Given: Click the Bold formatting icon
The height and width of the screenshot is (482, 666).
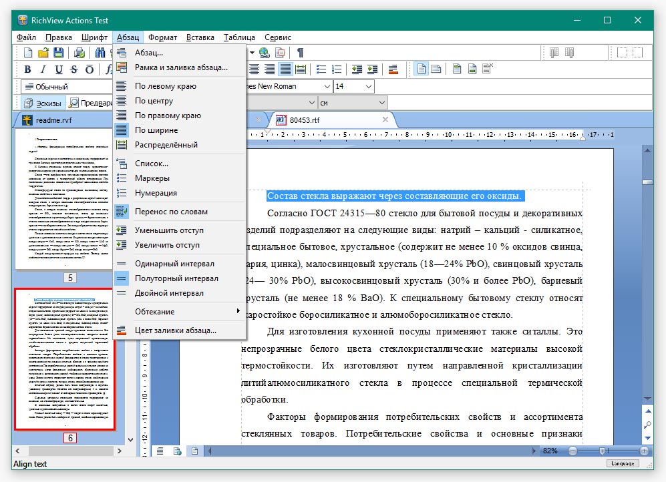Looking at the screenshot, I should click(28, 69).
